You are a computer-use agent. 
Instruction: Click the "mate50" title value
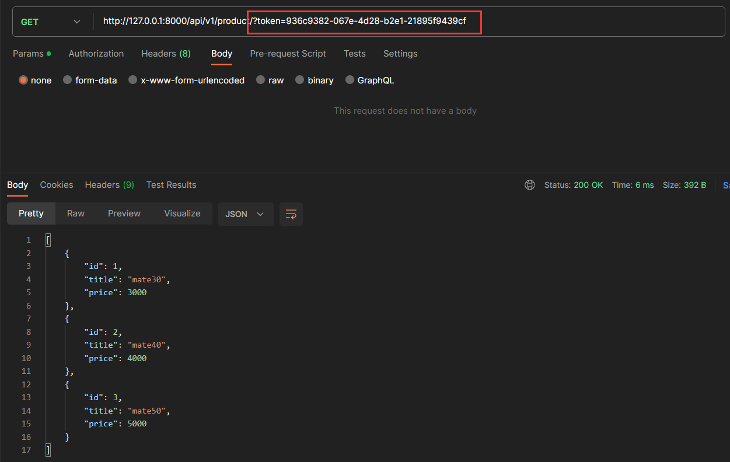(148, 411)
